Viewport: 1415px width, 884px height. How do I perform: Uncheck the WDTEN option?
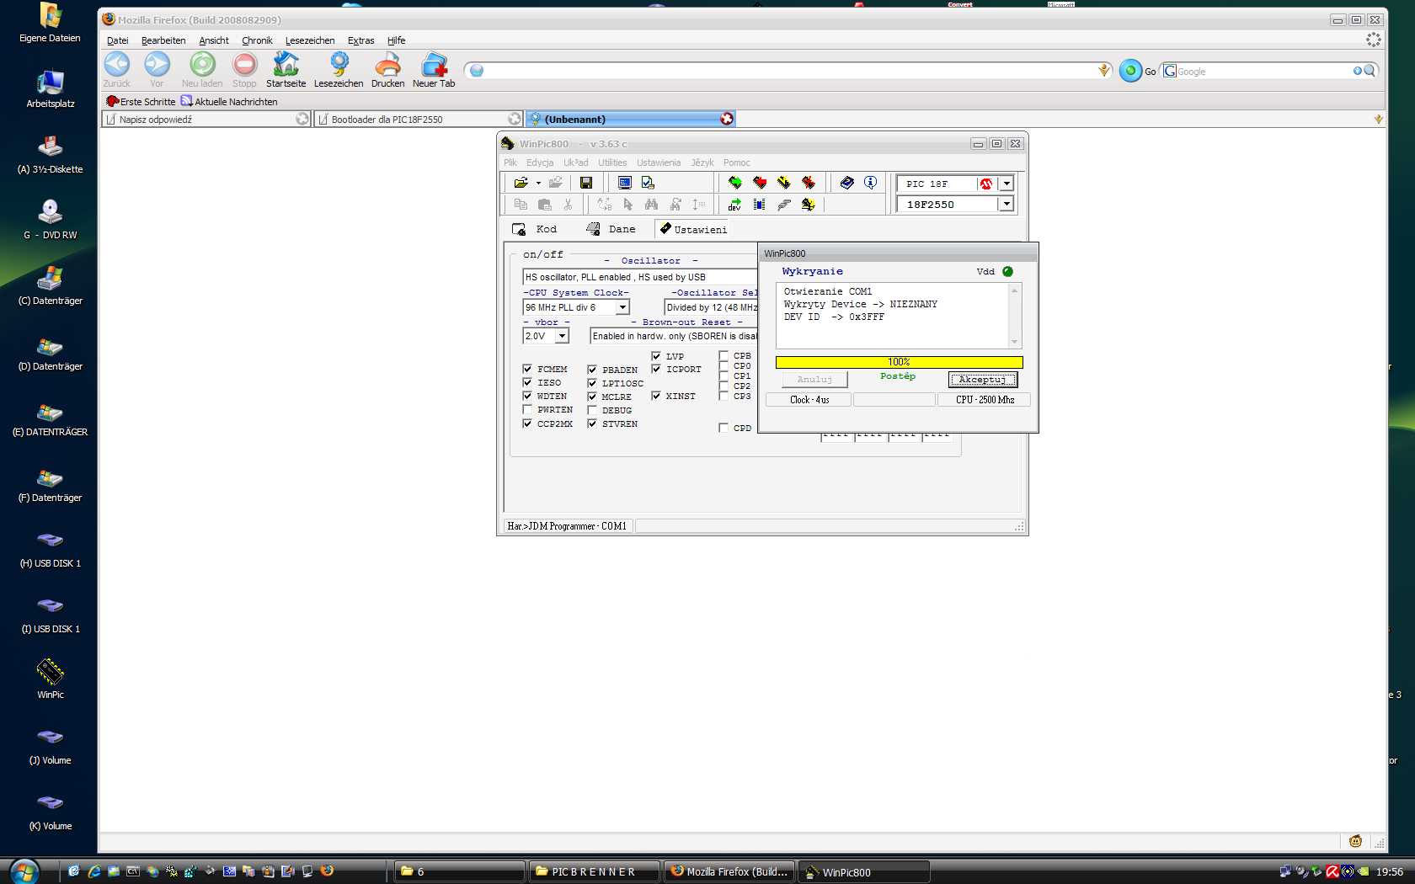(527, 396)
